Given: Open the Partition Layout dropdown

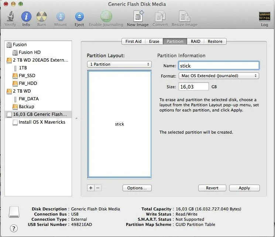Looking at the screenshot, I should click(119, 64).
